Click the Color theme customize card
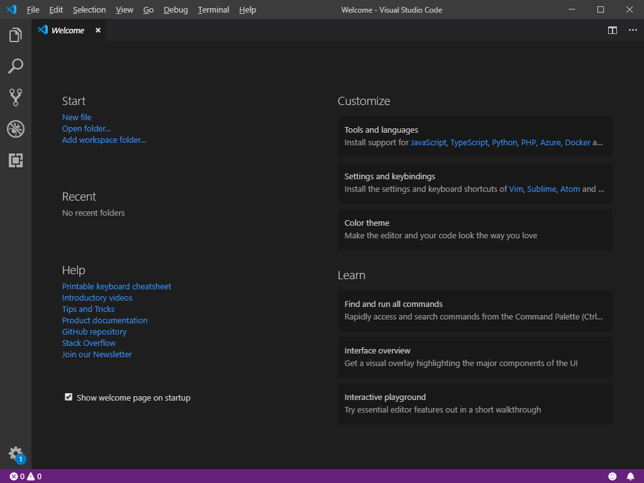This screenshot has height=483, width=644. (475, 230)
